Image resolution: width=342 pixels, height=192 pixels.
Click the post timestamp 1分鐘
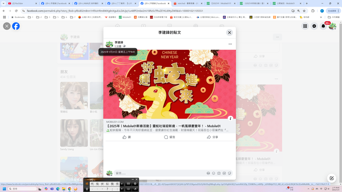point(118,46)
